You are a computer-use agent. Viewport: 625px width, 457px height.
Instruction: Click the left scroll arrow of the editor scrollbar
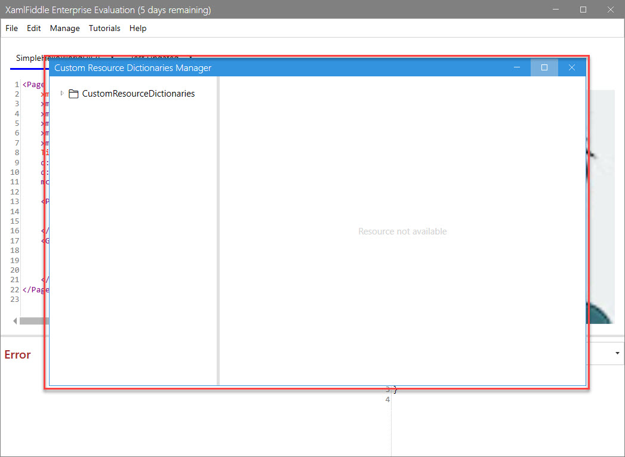pyautogui.click(x=15, y=321)
